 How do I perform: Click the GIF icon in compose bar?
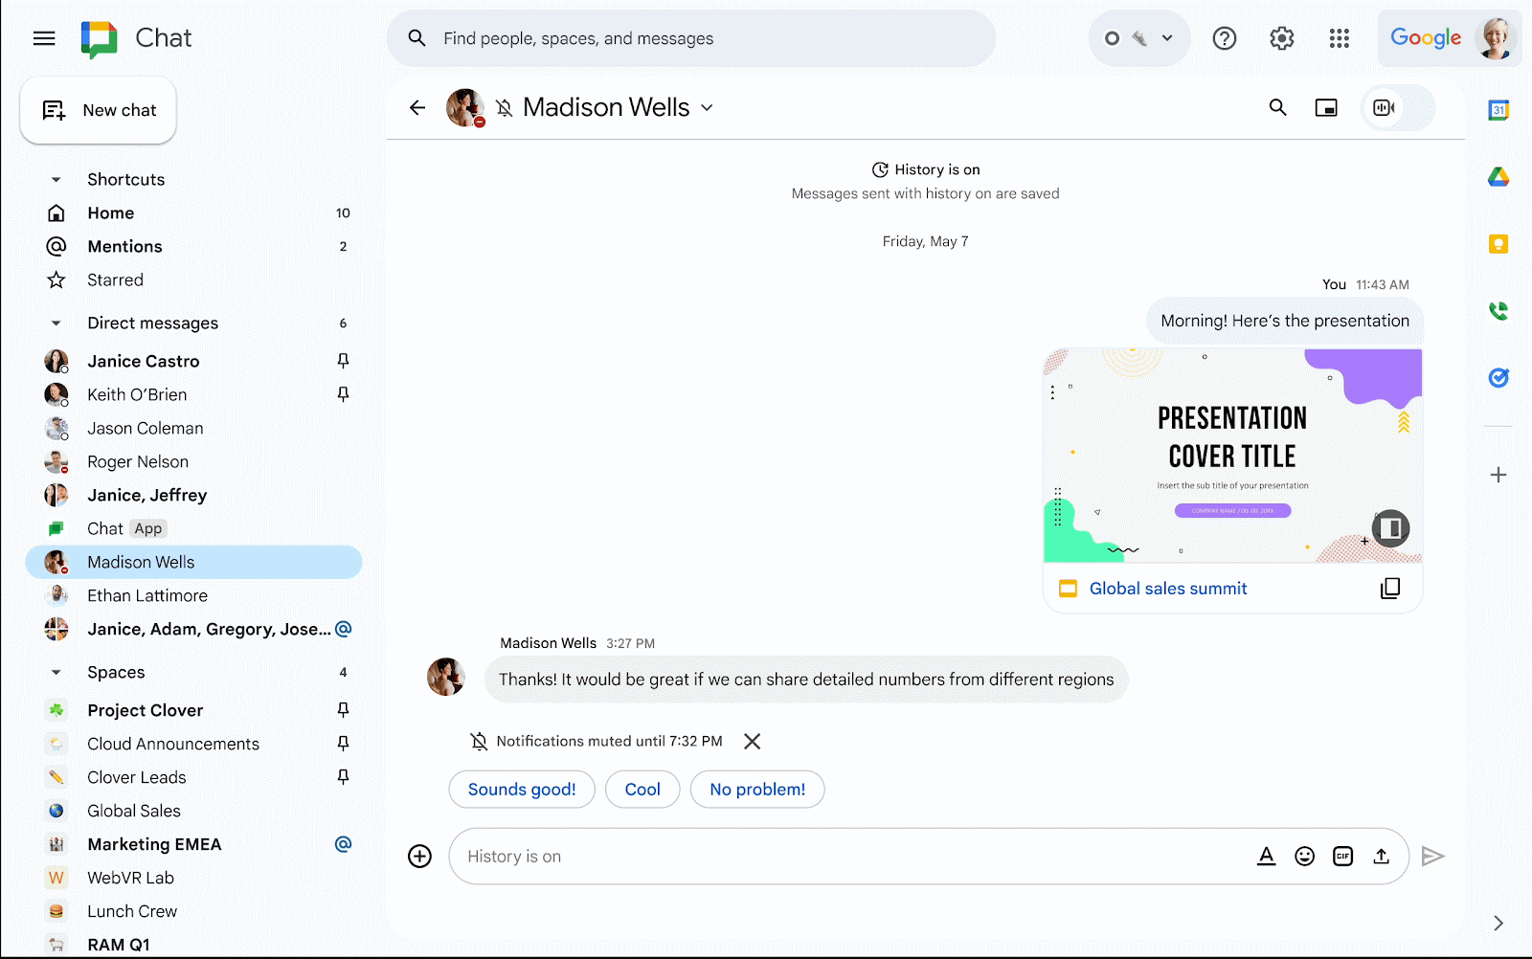click(1342, 857)
